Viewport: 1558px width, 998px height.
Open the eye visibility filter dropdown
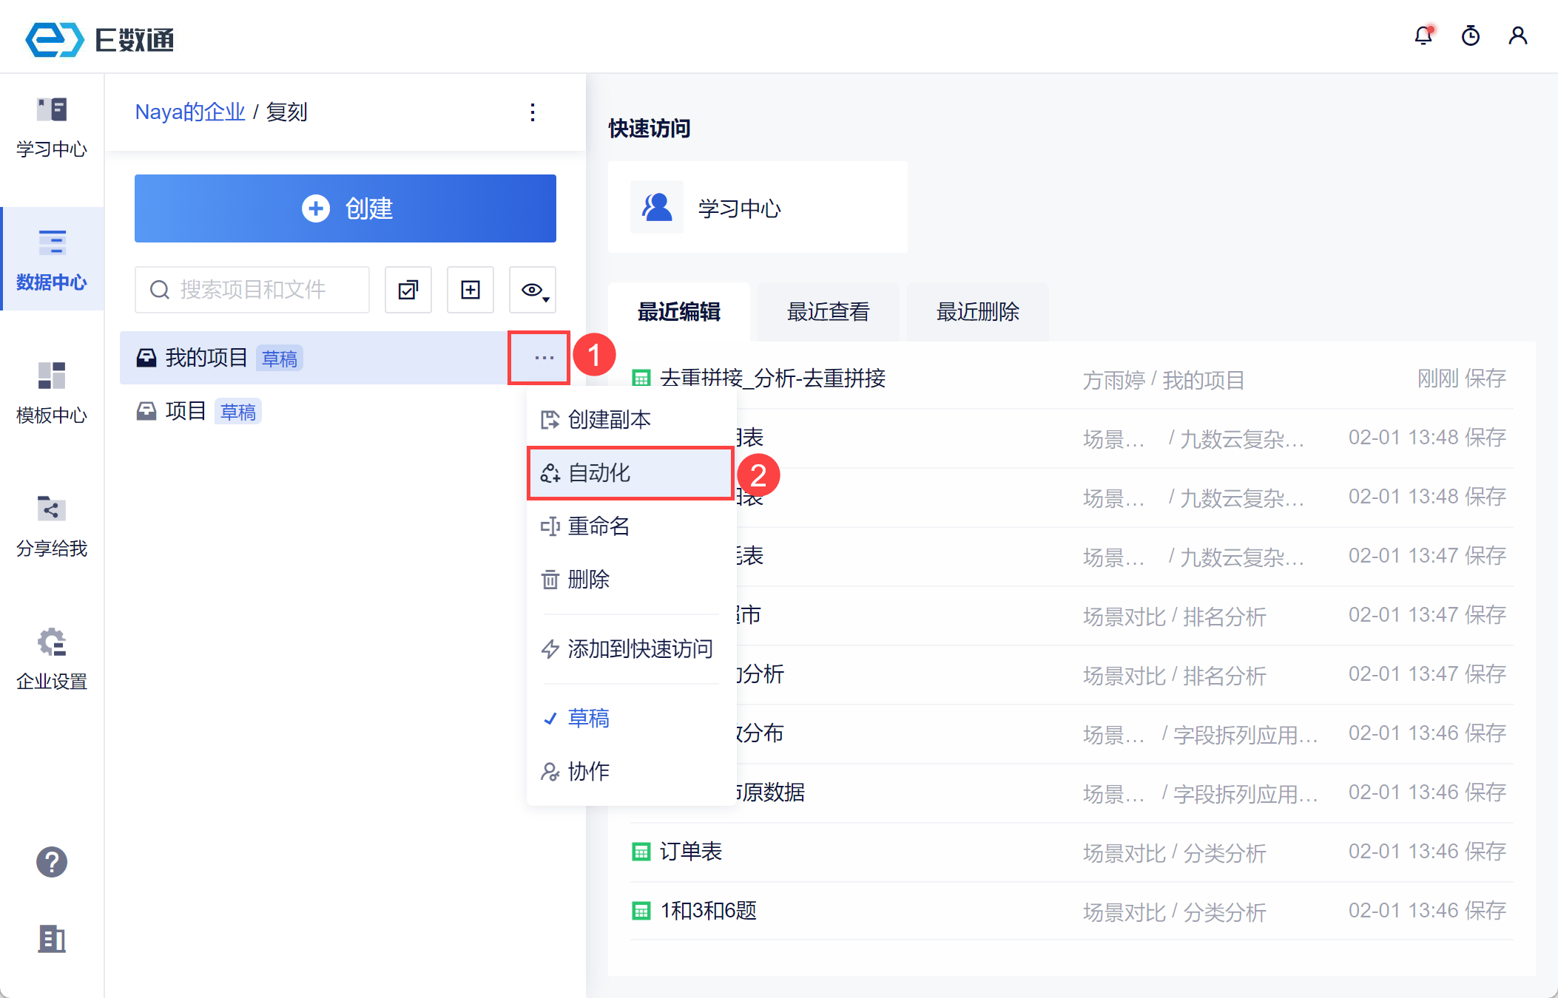pos(533,290)
